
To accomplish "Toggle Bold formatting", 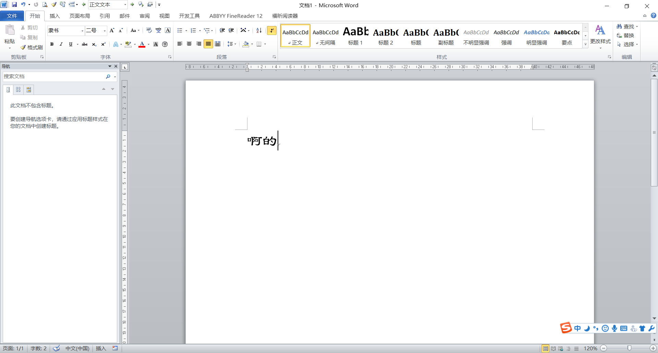I will click(x=52, y=44).
